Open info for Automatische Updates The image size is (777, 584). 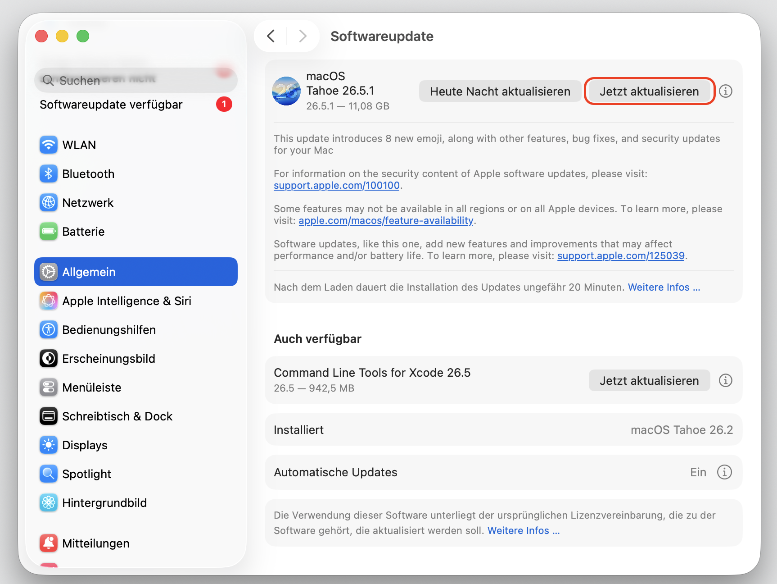pos(725,472)
